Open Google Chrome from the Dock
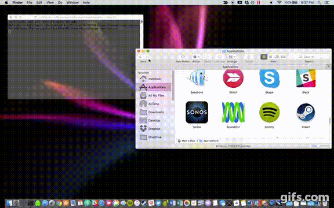This screenshot has height=208, width=334. (x=59, y=203)
